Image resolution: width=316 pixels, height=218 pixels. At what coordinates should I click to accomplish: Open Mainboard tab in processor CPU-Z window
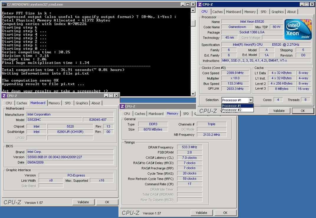coord(233,12)
